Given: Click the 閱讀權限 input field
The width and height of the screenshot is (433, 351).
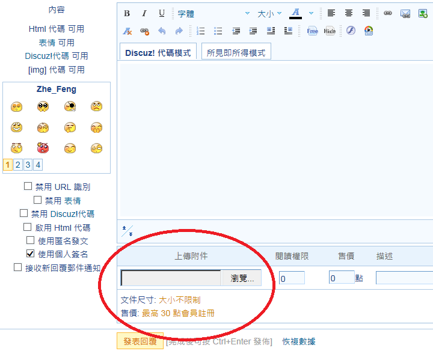Looking at the screenshot, I should click(292, 278).
